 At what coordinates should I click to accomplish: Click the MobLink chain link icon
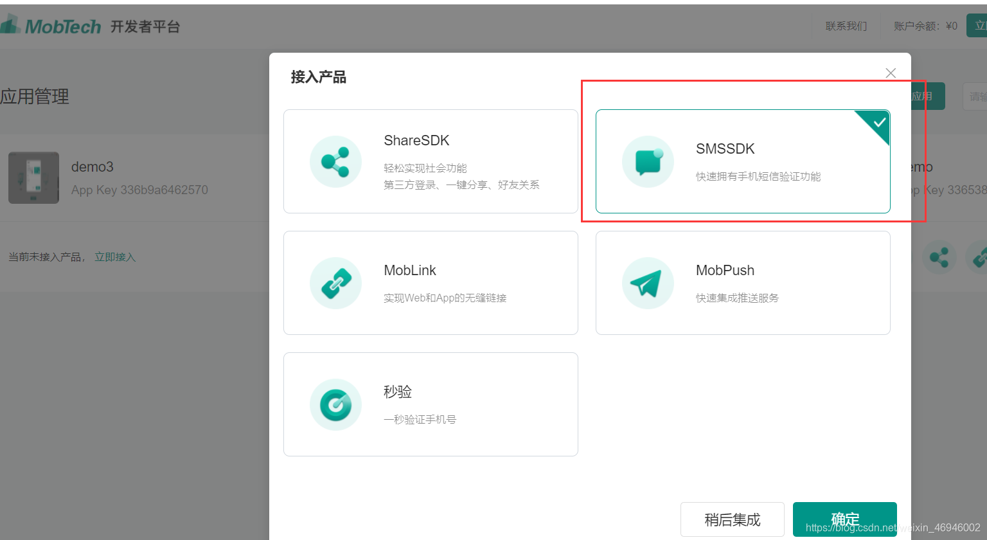pos(335,283)
